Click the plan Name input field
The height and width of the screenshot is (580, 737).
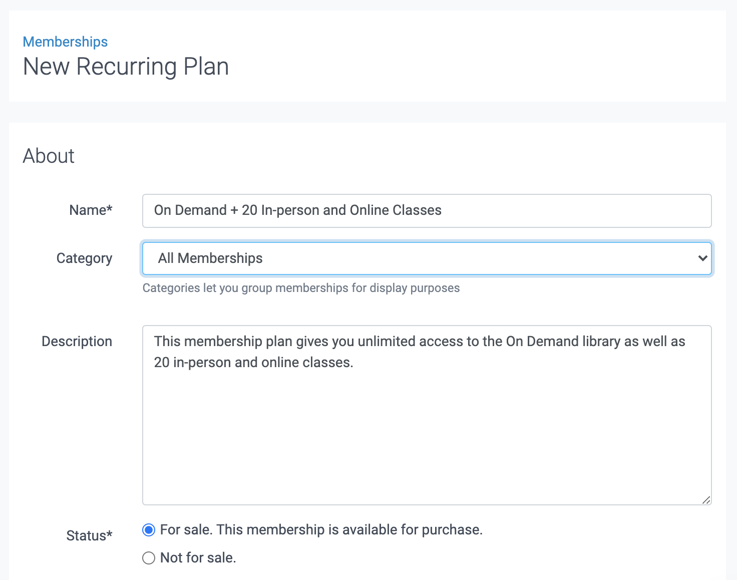pos(427,210)
